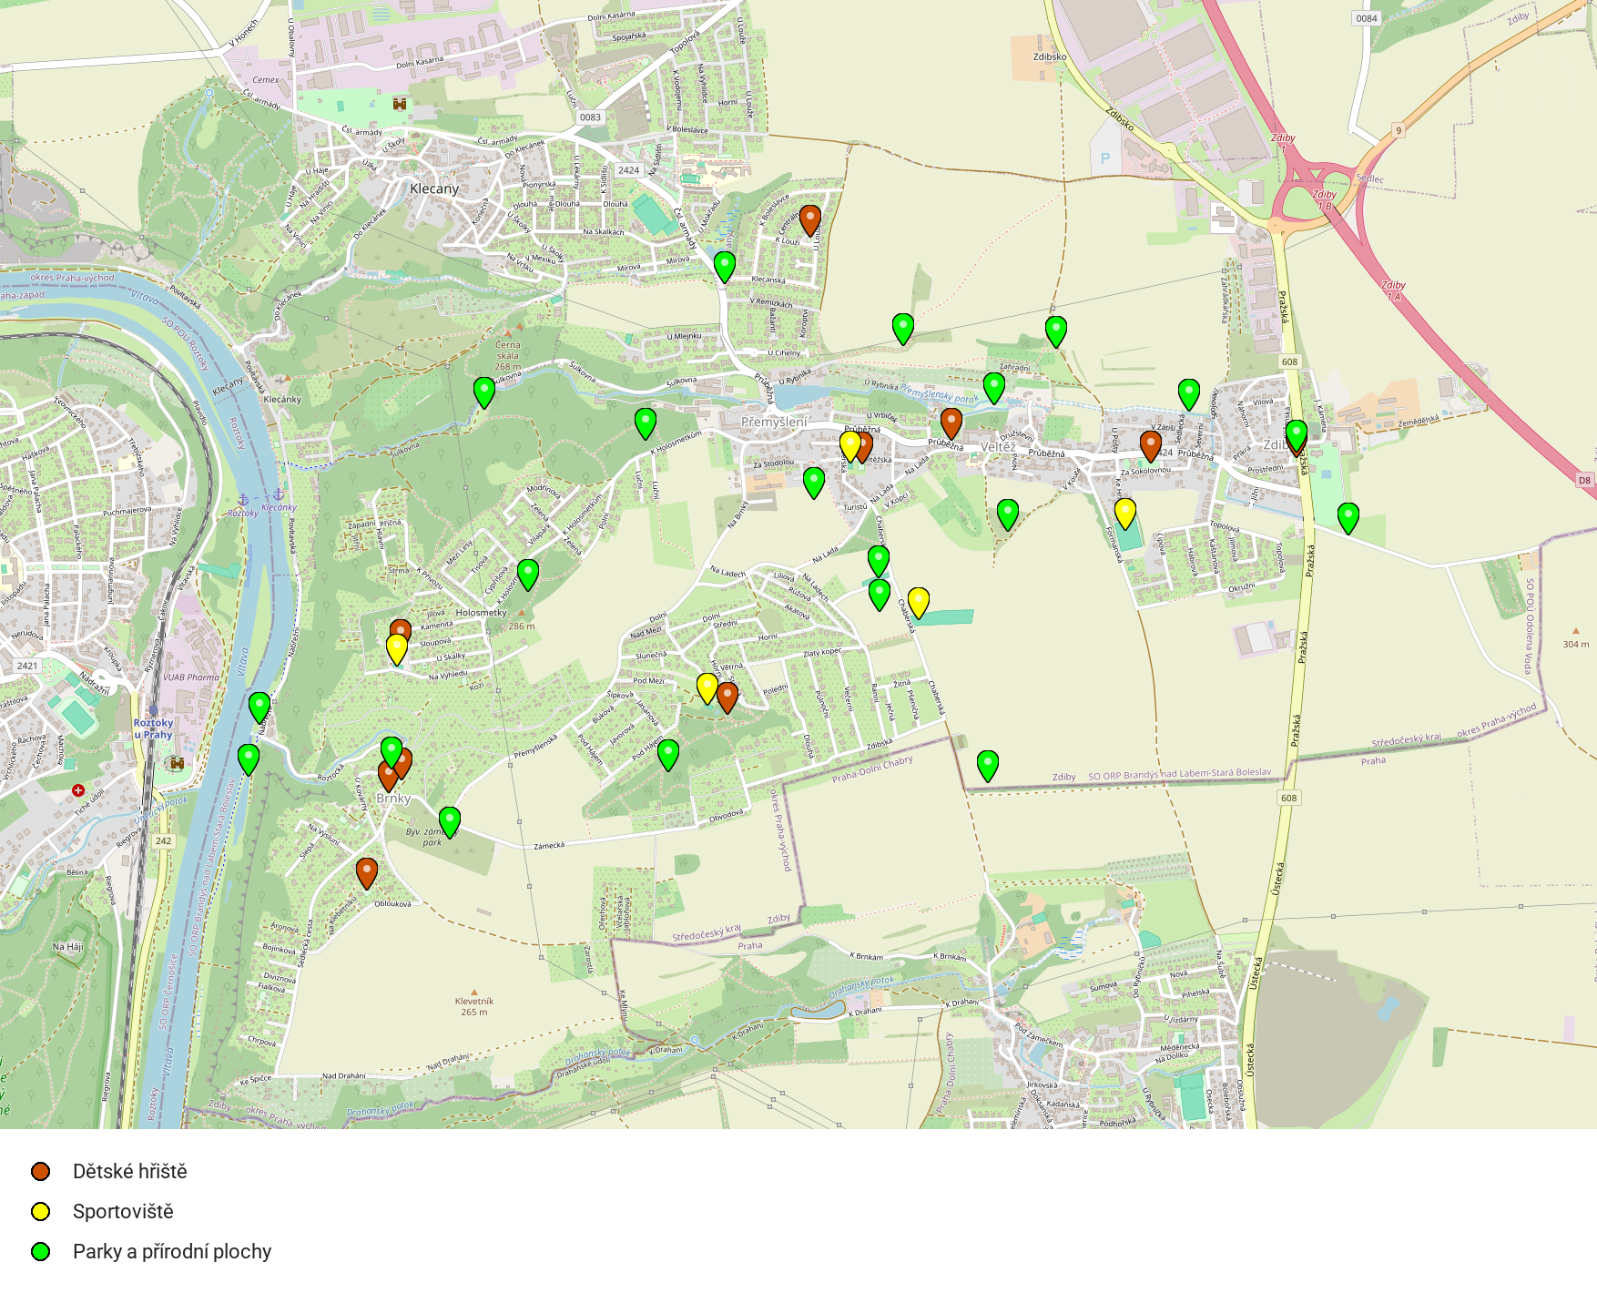
Task: Click brown marker on Průběžná near Veltěž
Action: (x=951, y=423)
